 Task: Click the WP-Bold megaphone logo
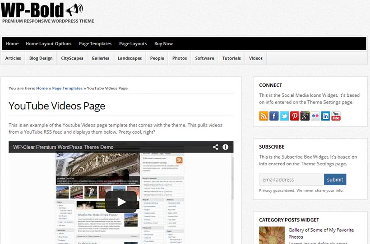(42, 9)
